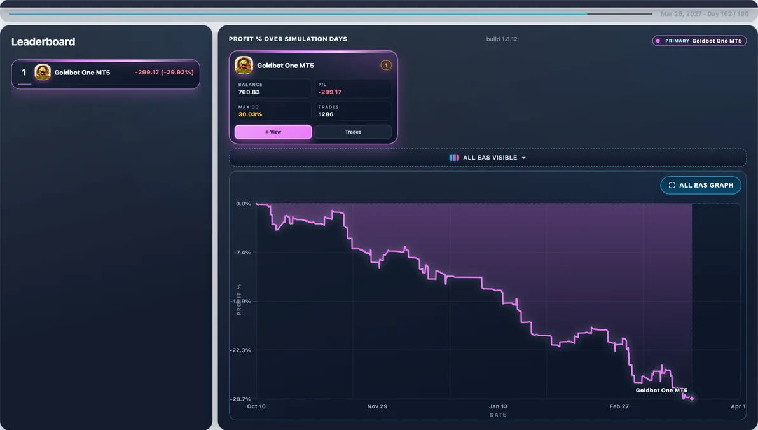The image size is (758, 430).
Task: Click the colored bars icon beside ALL EAS VISIBLE
Action: click(x=454, y=158)
